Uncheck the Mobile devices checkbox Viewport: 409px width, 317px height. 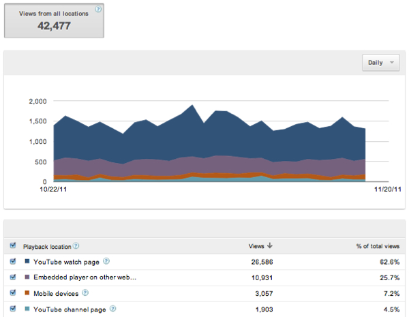tap(14, 293)
